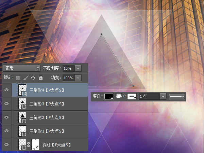Hide the 三角形4 layer
The image size is (204, 153).
6,90
